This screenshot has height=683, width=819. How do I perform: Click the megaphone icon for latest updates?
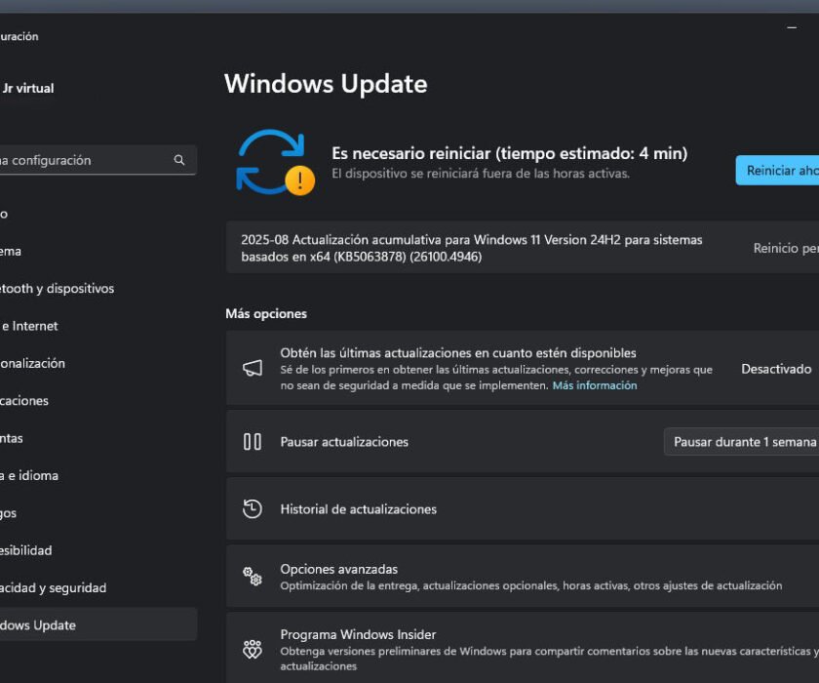click(x=253, y=369)
